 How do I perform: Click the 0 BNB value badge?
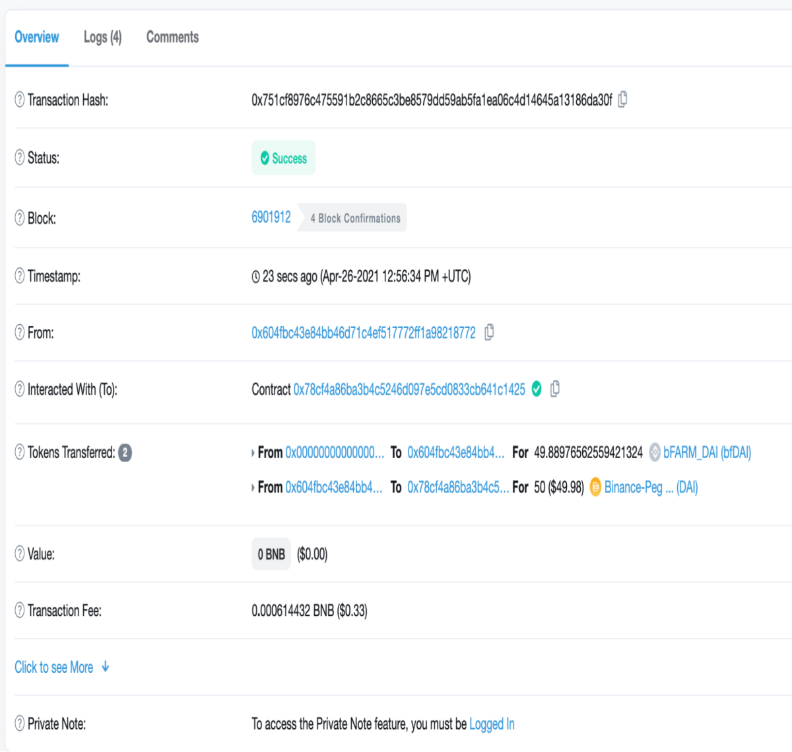click(271, 554)
